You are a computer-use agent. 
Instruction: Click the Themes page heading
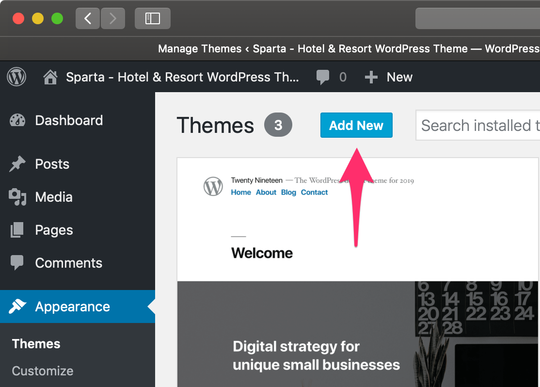tap(215, 125)
